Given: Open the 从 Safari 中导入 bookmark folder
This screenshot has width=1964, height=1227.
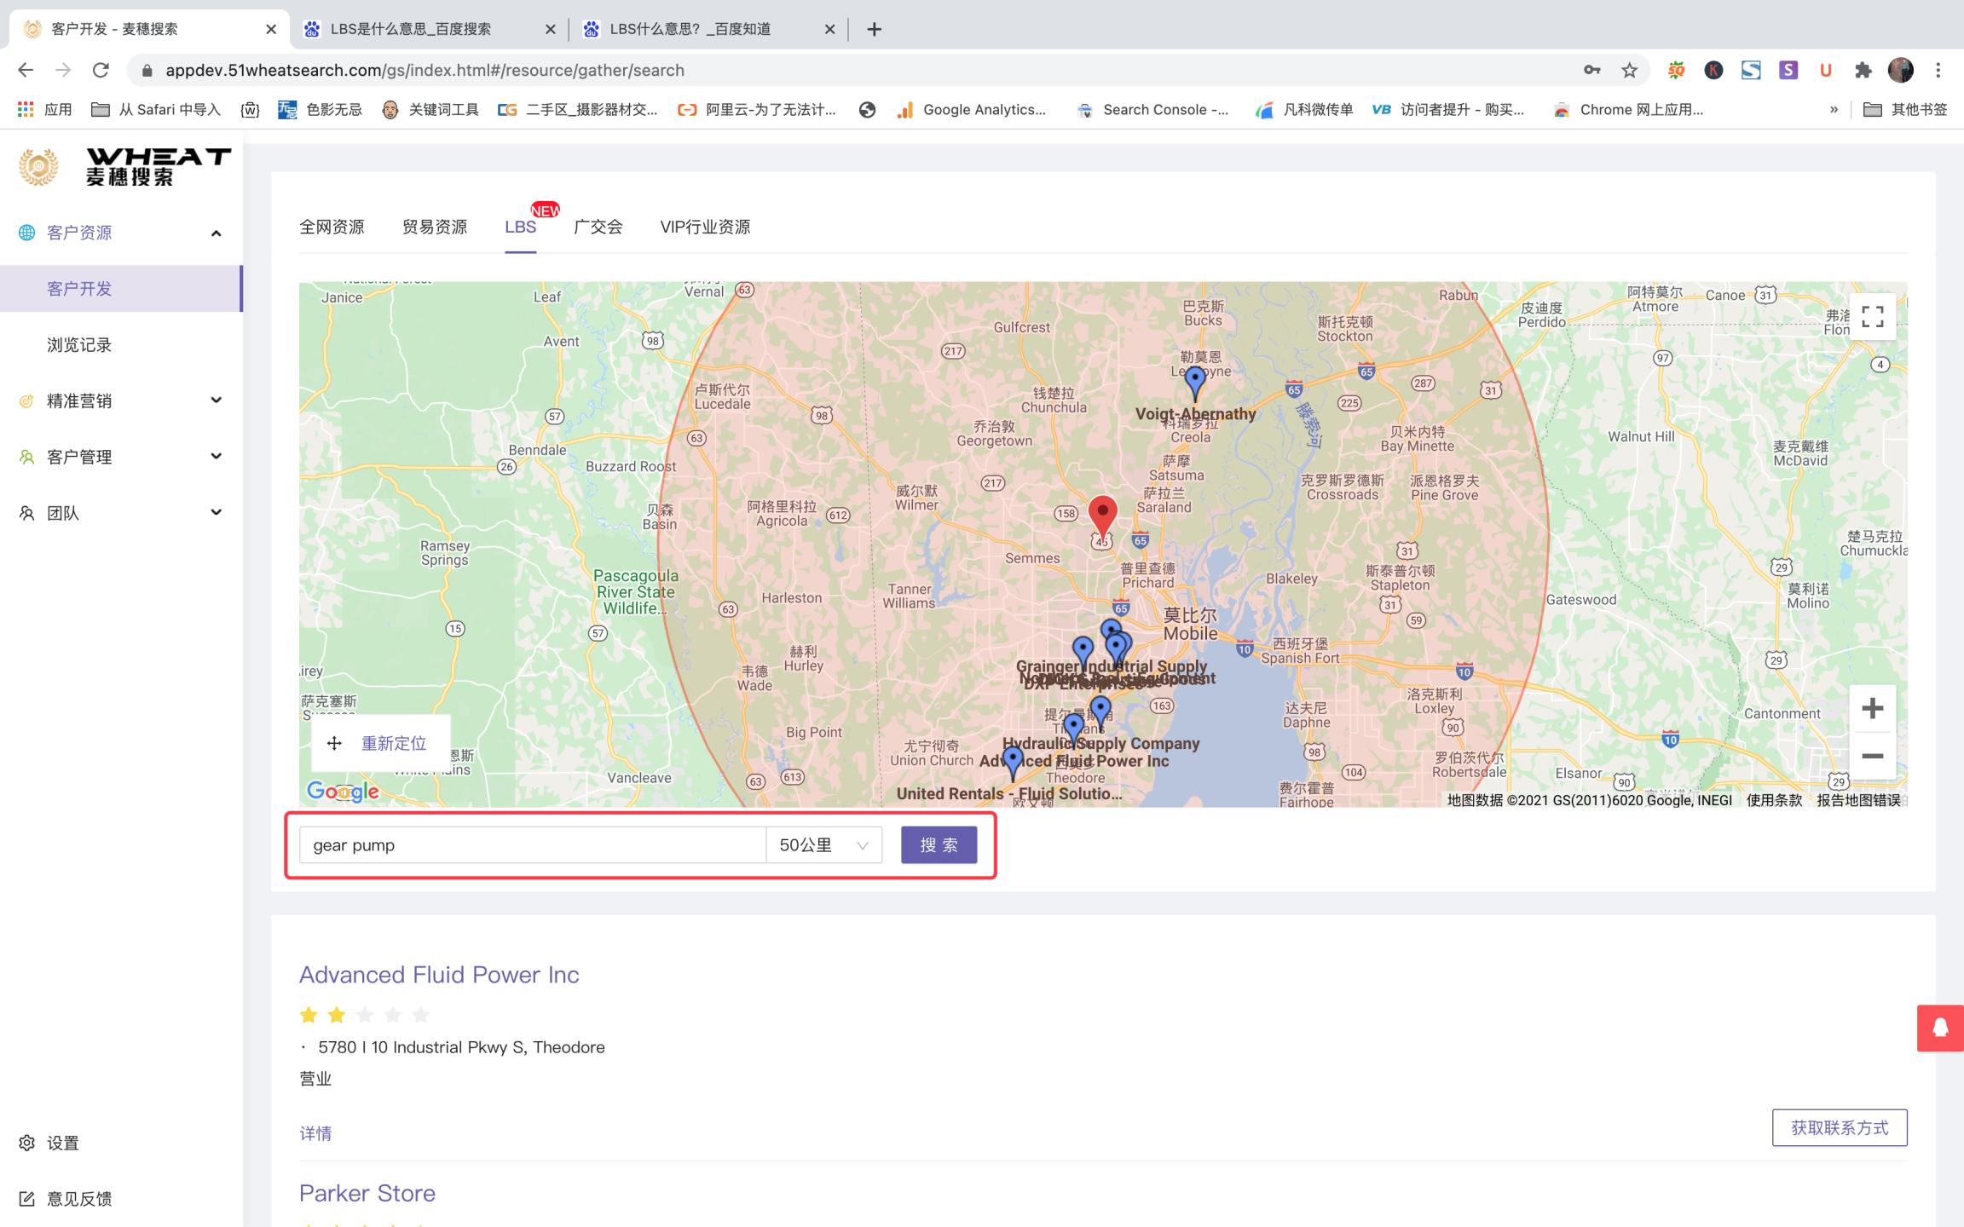Looking at the screenshot, I should click(155, 109).
